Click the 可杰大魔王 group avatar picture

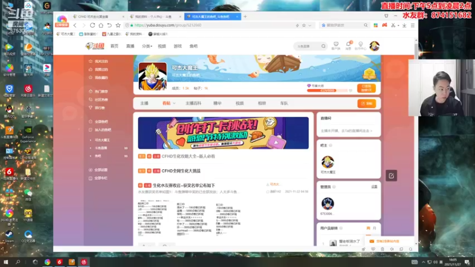[153, 77]
